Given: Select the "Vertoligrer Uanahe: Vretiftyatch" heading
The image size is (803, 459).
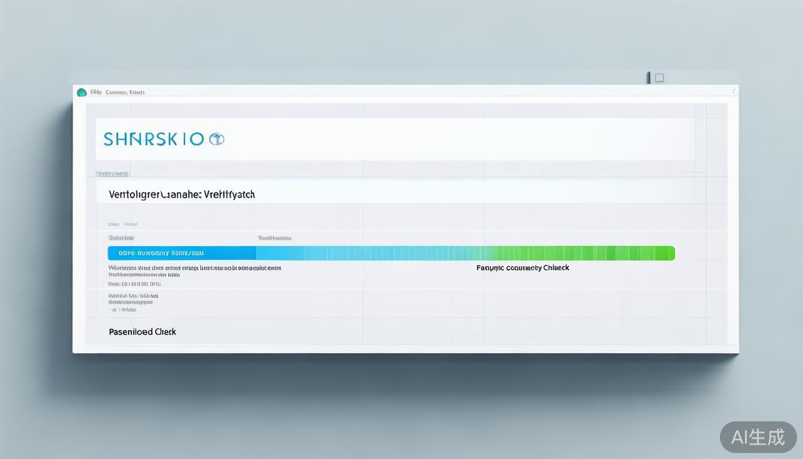Looking at the screenshot, I should 182,195.
